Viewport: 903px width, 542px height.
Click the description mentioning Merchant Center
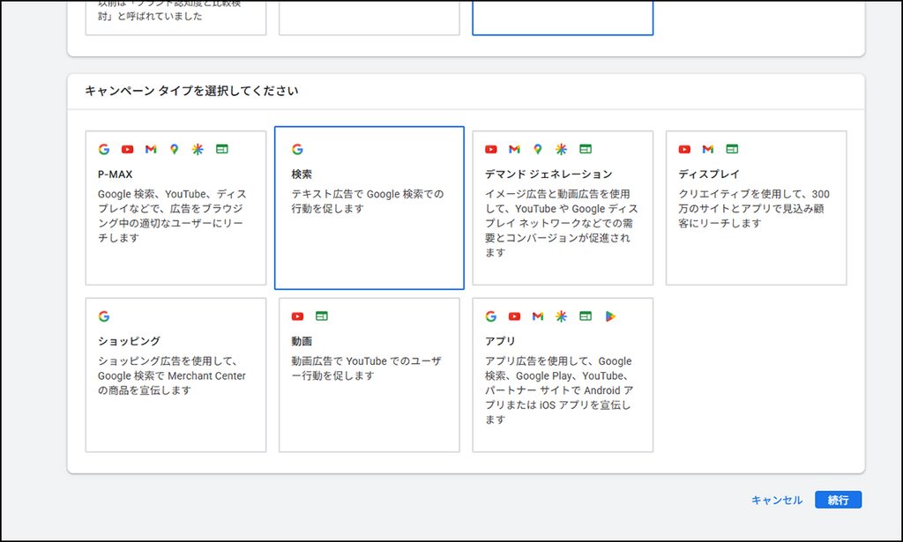point(172,375)
